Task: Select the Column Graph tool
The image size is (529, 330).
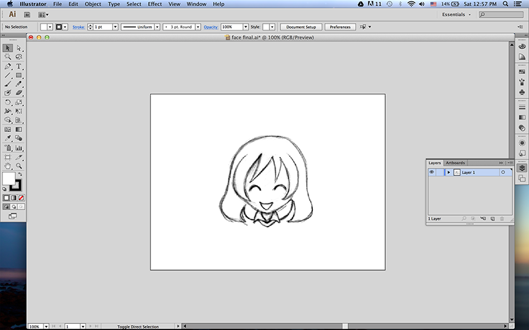Action: pyautogui.click(x=19, y=148)
